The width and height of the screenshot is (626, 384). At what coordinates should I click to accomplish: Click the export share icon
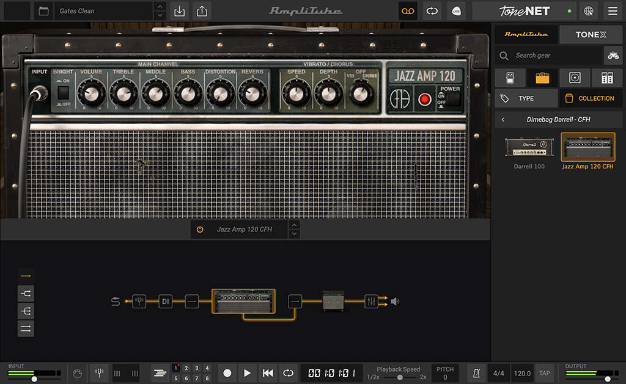(202, 11)
